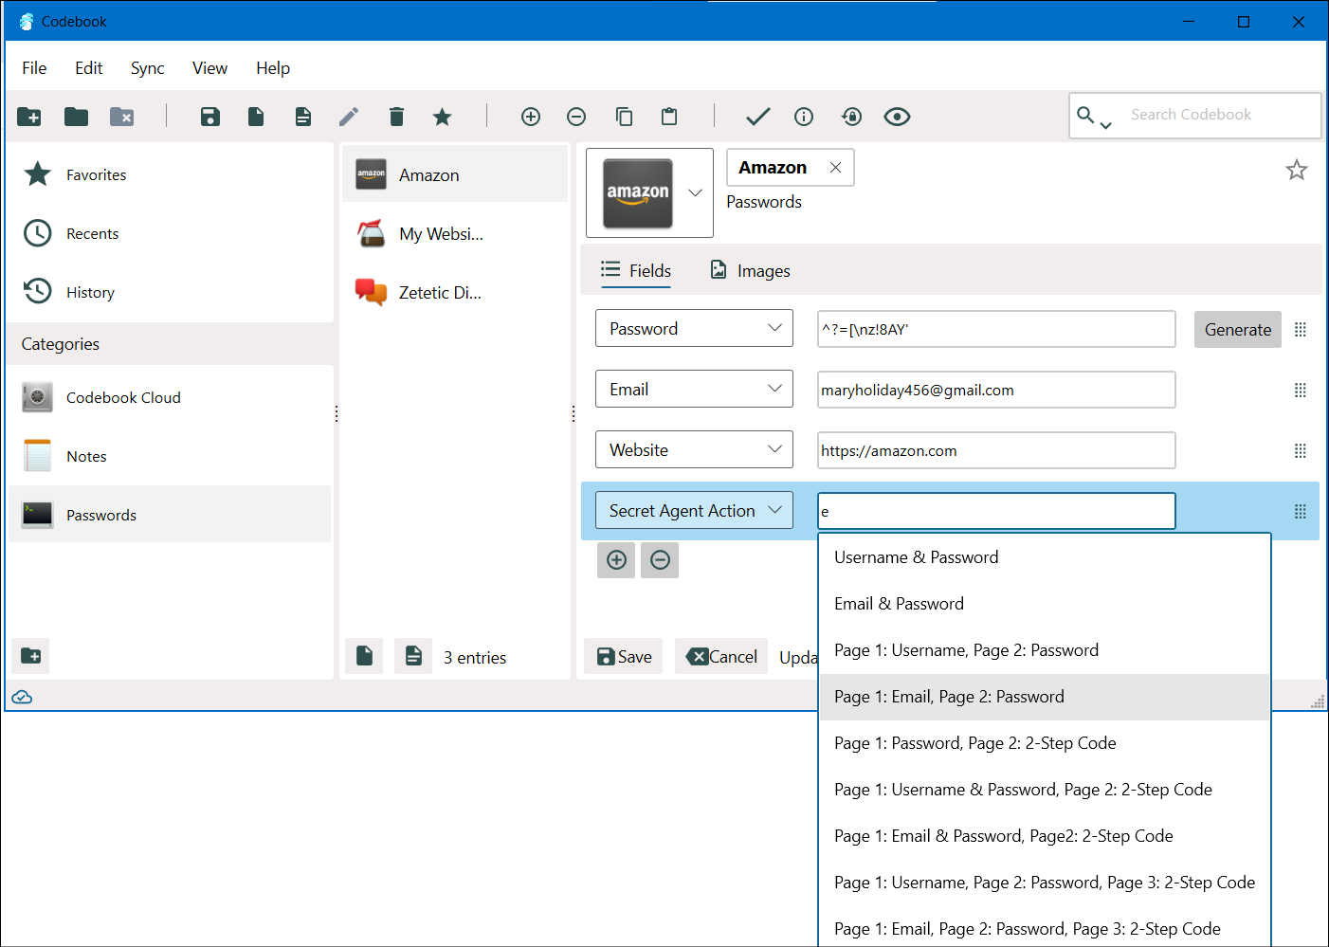Open the Amazon icon picker dropdown

click(695, 192)
